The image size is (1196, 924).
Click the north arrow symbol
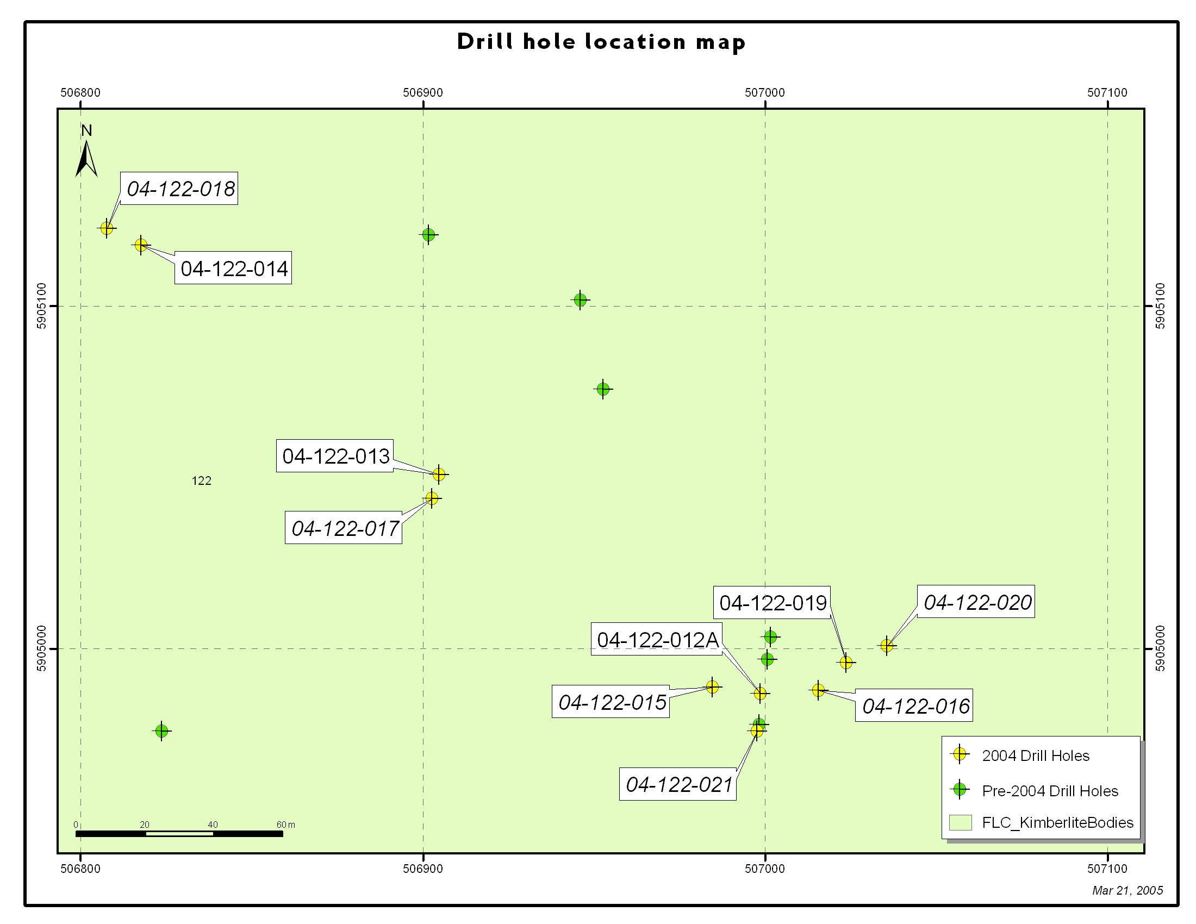(86, 151)
